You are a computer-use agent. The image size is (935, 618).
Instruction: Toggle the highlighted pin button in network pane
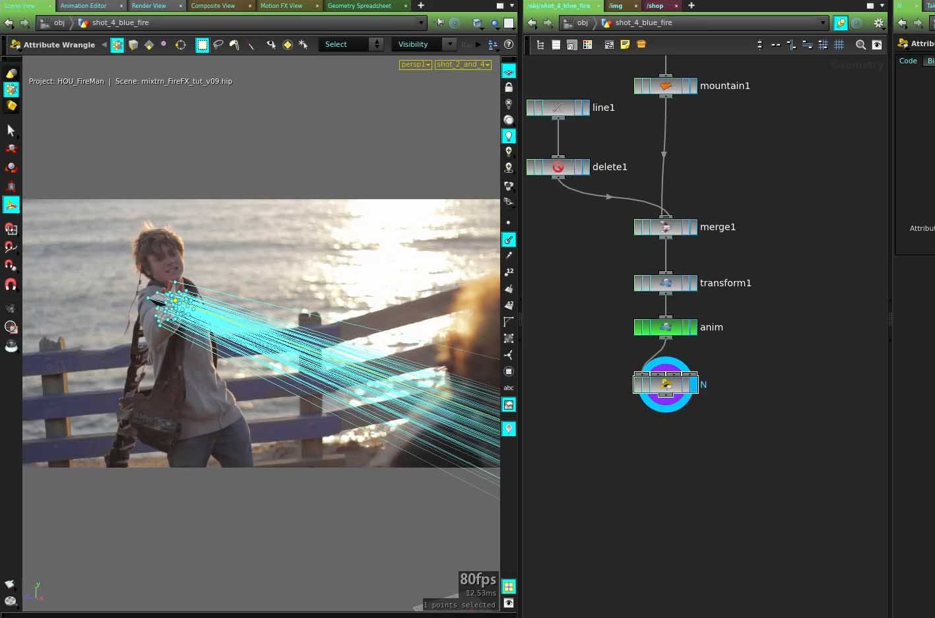click(840, 23)
